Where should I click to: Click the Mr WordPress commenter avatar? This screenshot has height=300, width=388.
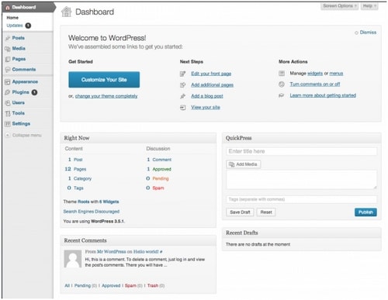[73, 259]
